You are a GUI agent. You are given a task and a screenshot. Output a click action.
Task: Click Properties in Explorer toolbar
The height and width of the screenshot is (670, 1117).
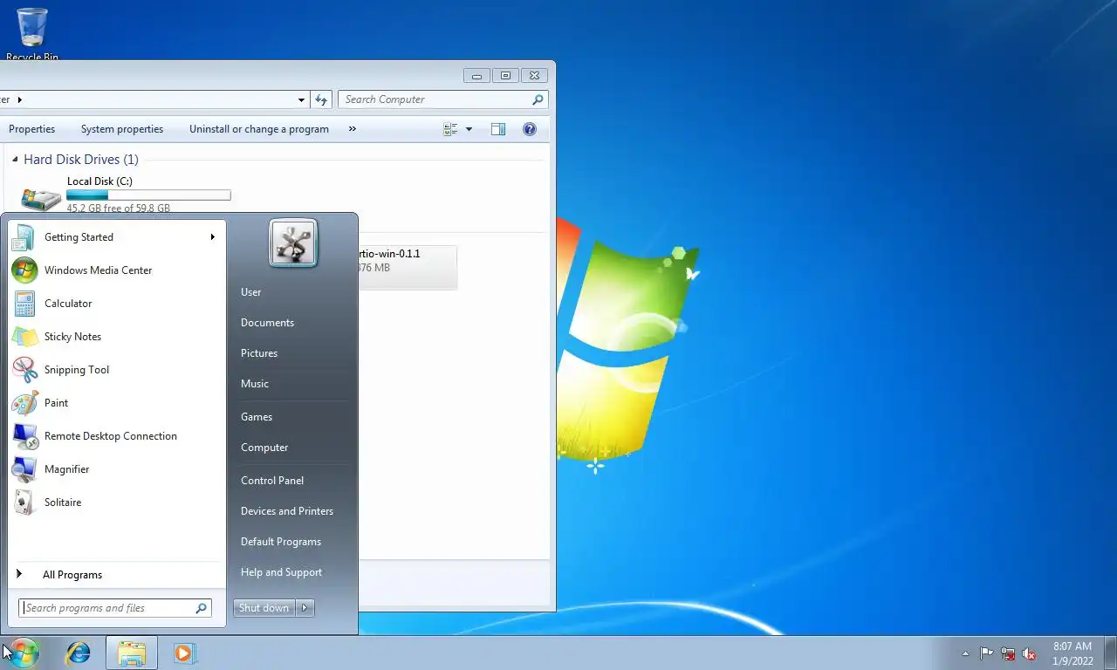click(x=31, y=129)
